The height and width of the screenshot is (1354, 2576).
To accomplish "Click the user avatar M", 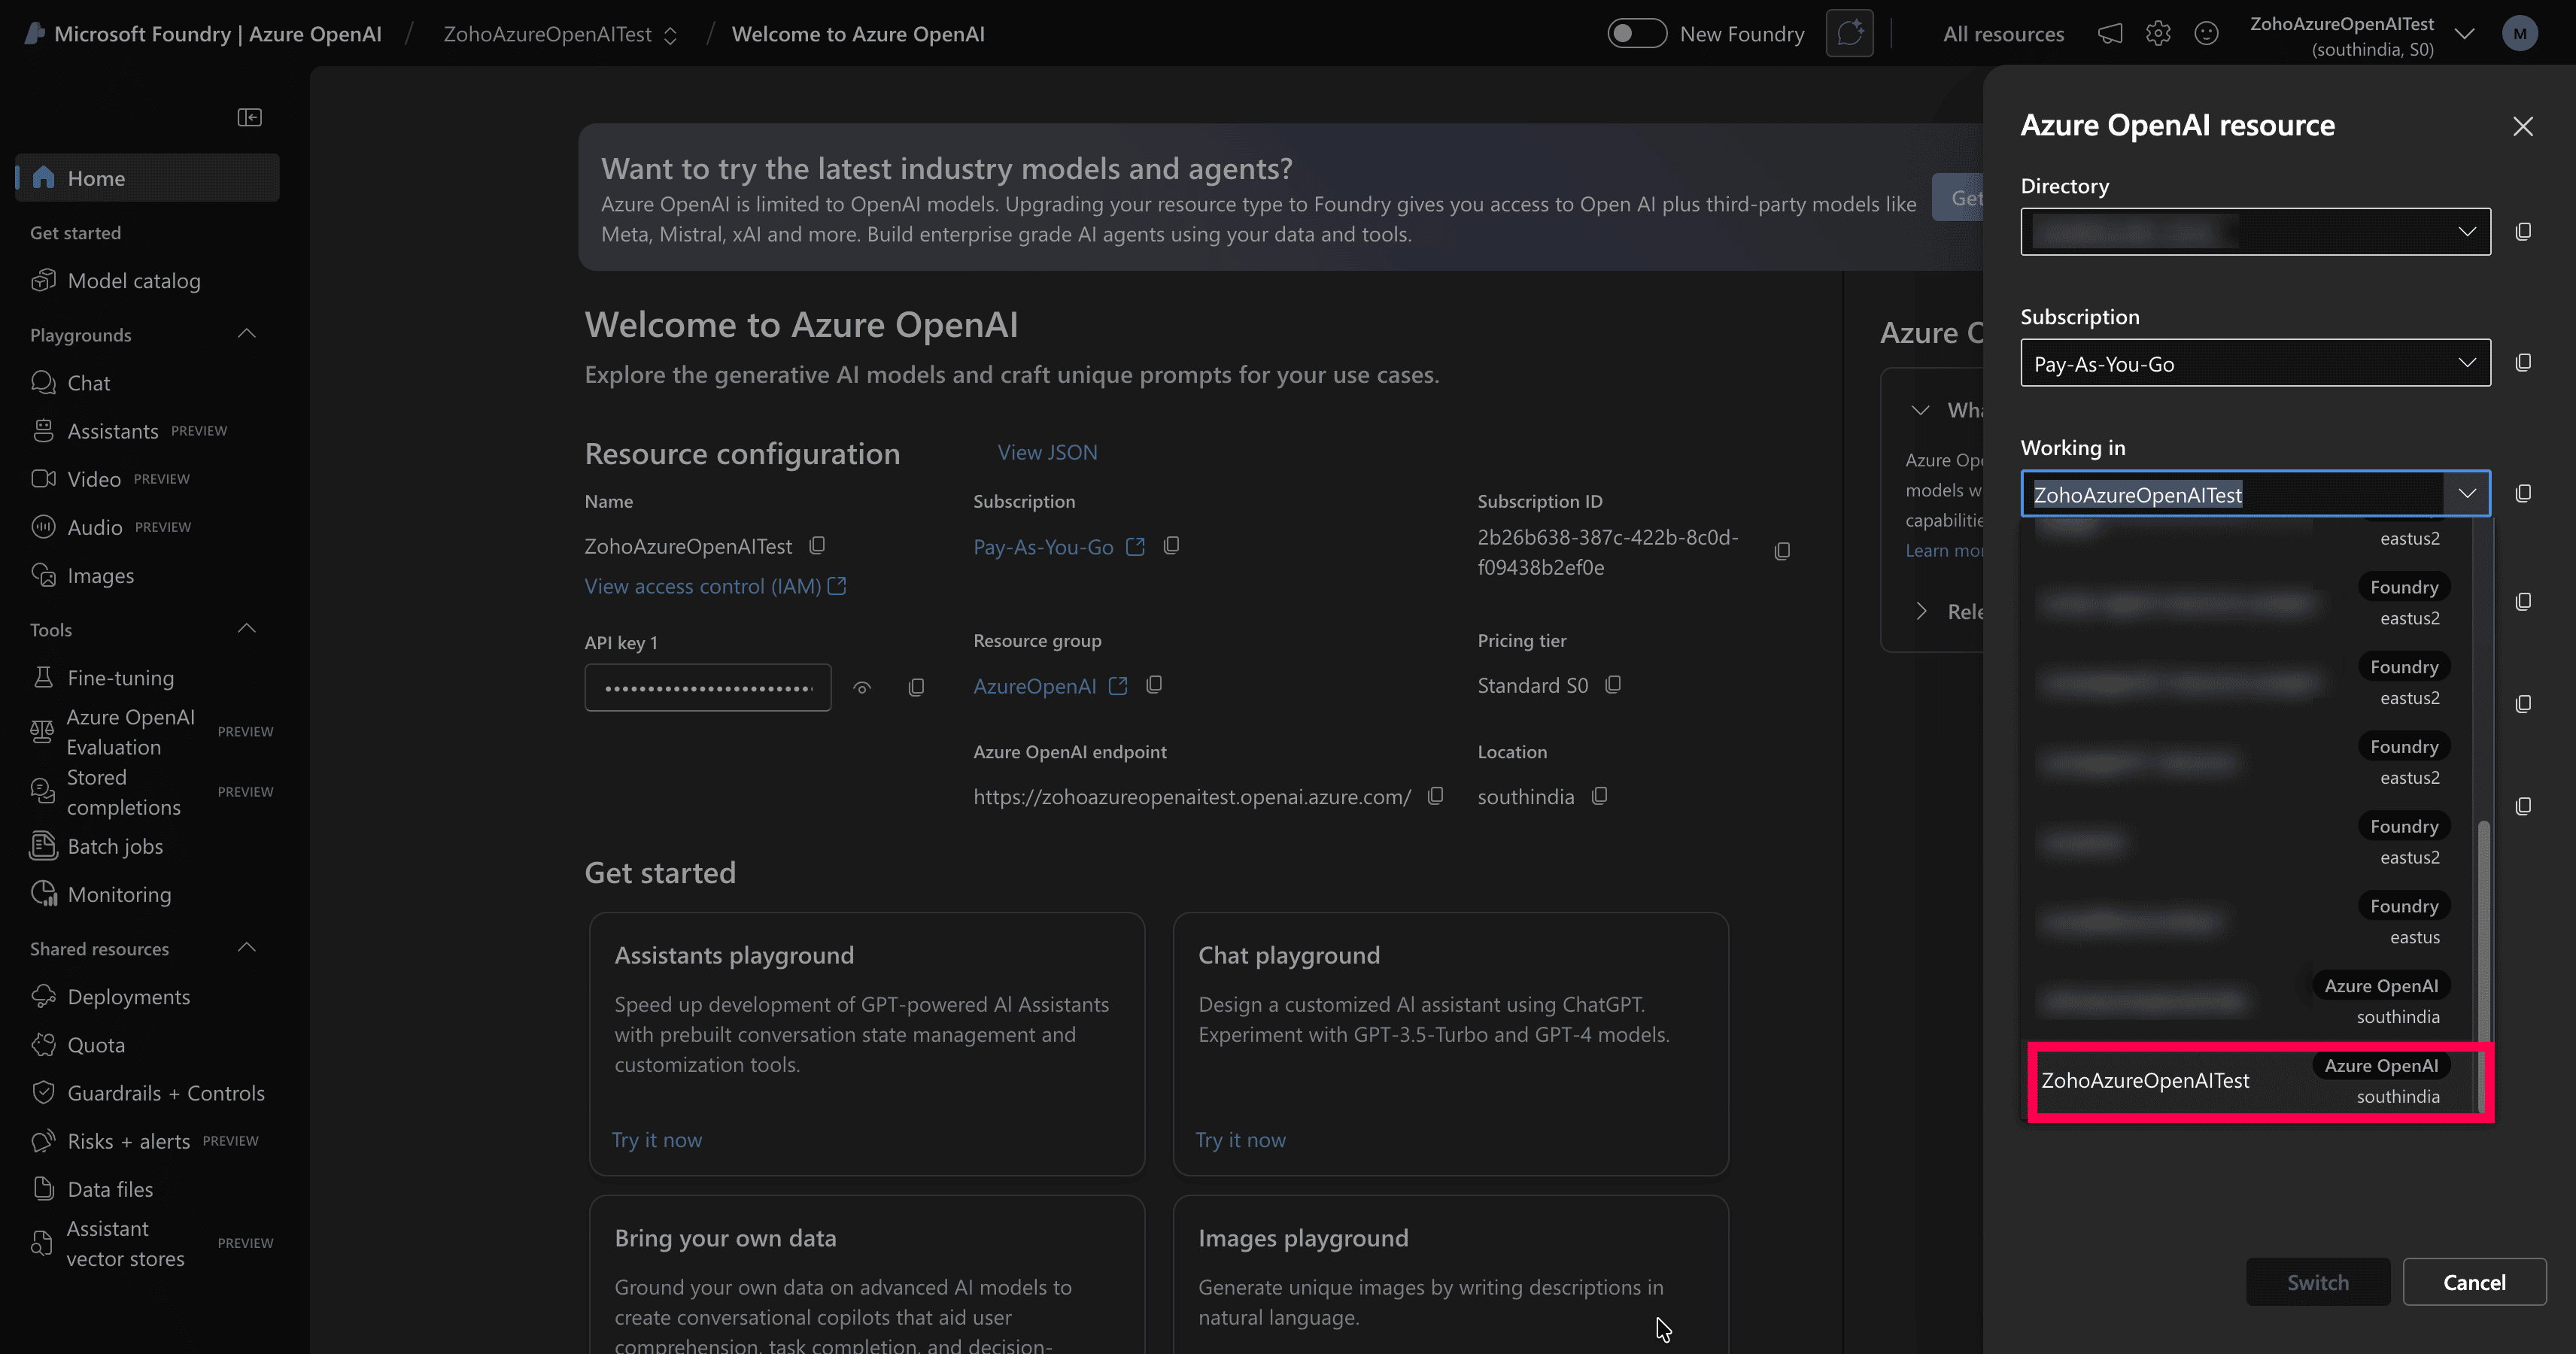I will (x=2520, y=34).
